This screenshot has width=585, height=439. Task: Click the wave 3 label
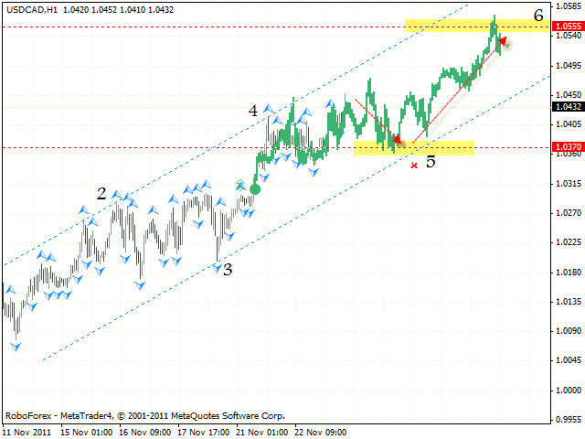coord(228,269)
